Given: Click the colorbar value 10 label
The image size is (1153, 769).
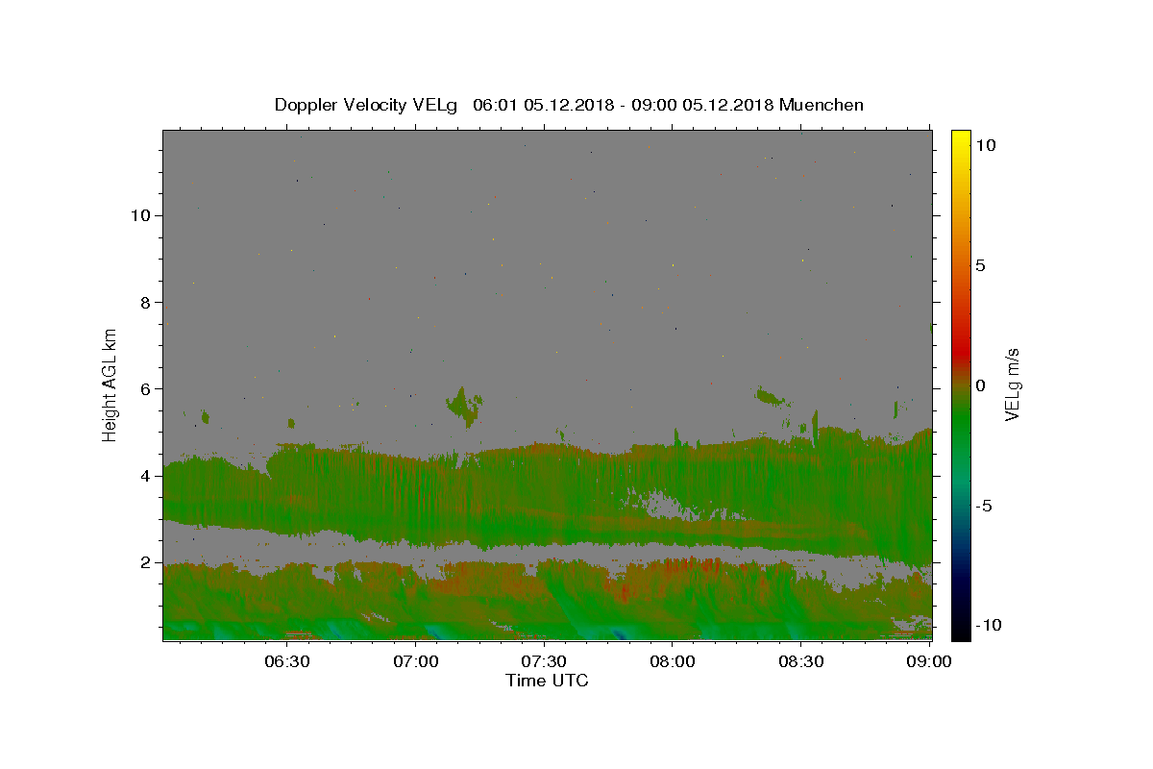Looking at the screenshot, I should pyautogui.click(x=986, y=144).
